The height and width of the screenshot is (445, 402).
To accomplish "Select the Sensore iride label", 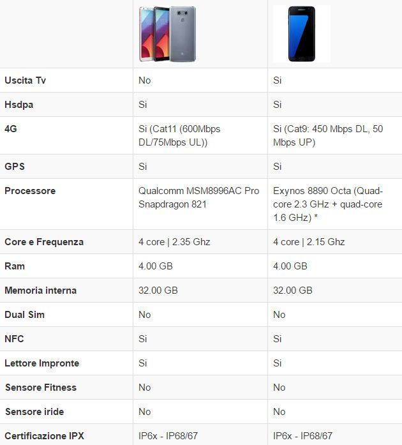I will (34, 412).
